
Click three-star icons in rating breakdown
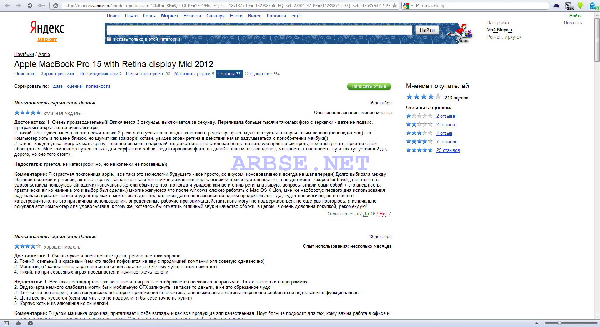coord(419,133)
